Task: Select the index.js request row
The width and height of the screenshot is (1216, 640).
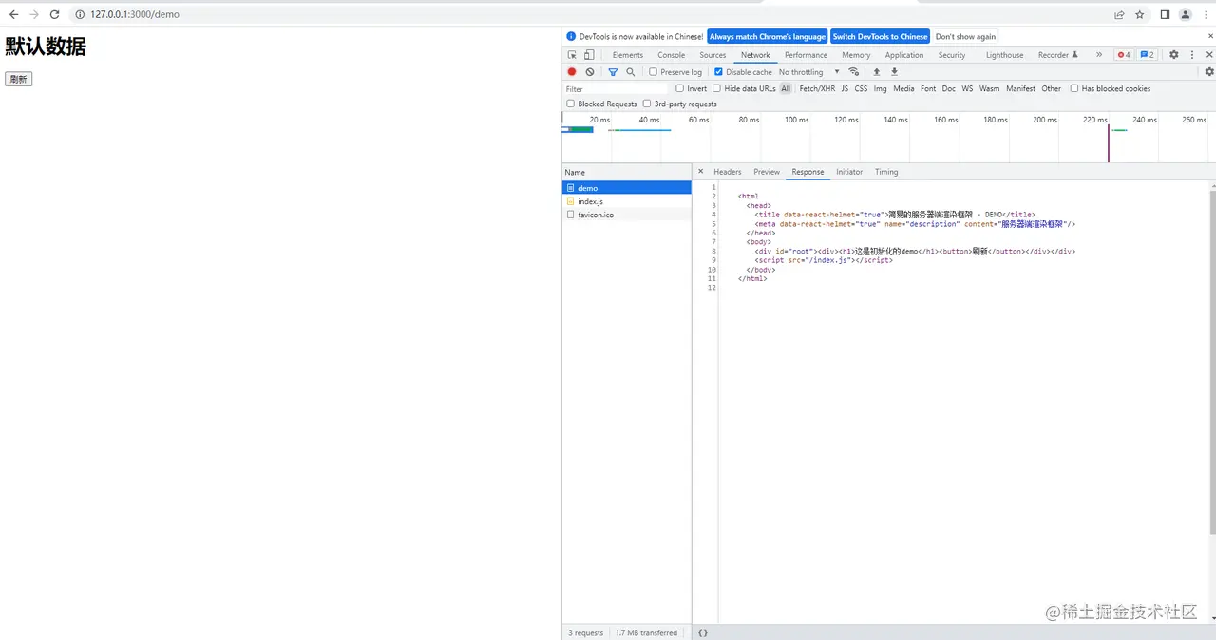Action: click(627, 201)
